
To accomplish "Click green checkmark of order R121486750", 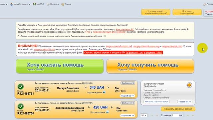I will [21, 106].
